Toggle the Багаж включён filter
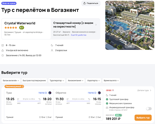The image size is (155, 124). 11,81
